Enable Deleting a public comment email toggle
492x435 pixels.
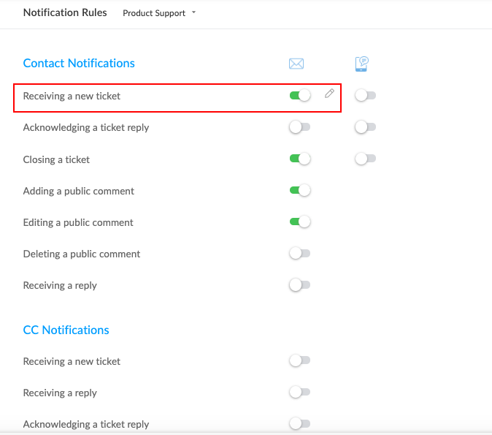coord(300,254)
